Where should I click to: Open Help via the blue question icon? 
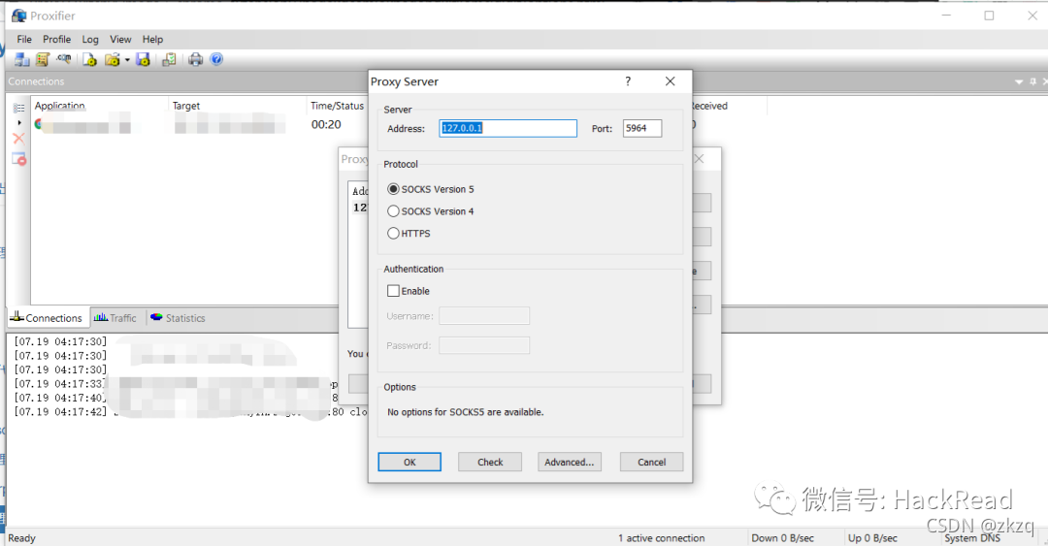(216, 59)
